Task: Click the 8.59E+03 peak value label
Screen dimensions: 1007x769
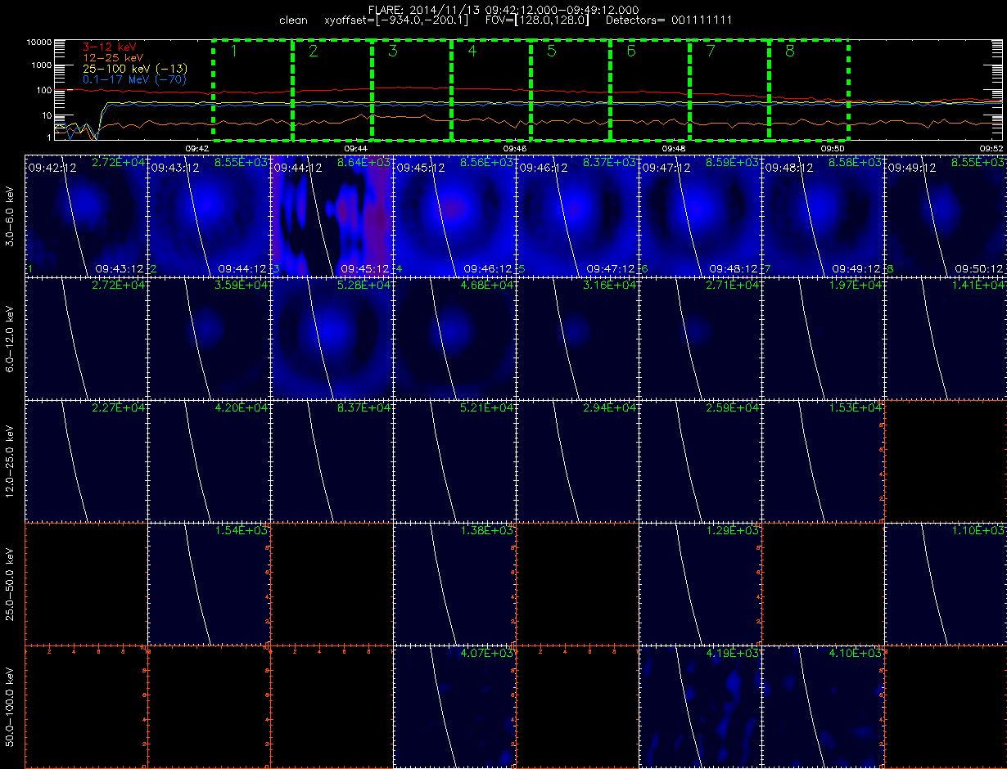Action: (734, 163)
